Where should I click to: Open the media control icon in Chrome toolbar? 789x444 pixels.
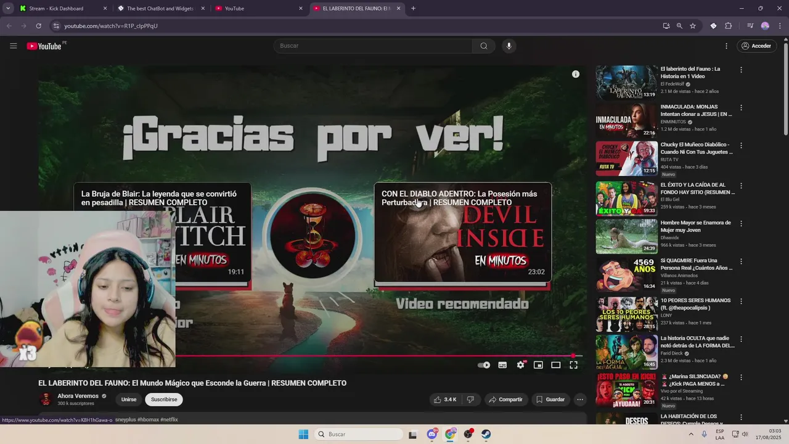pyautogui.click(x=750, y=26)
